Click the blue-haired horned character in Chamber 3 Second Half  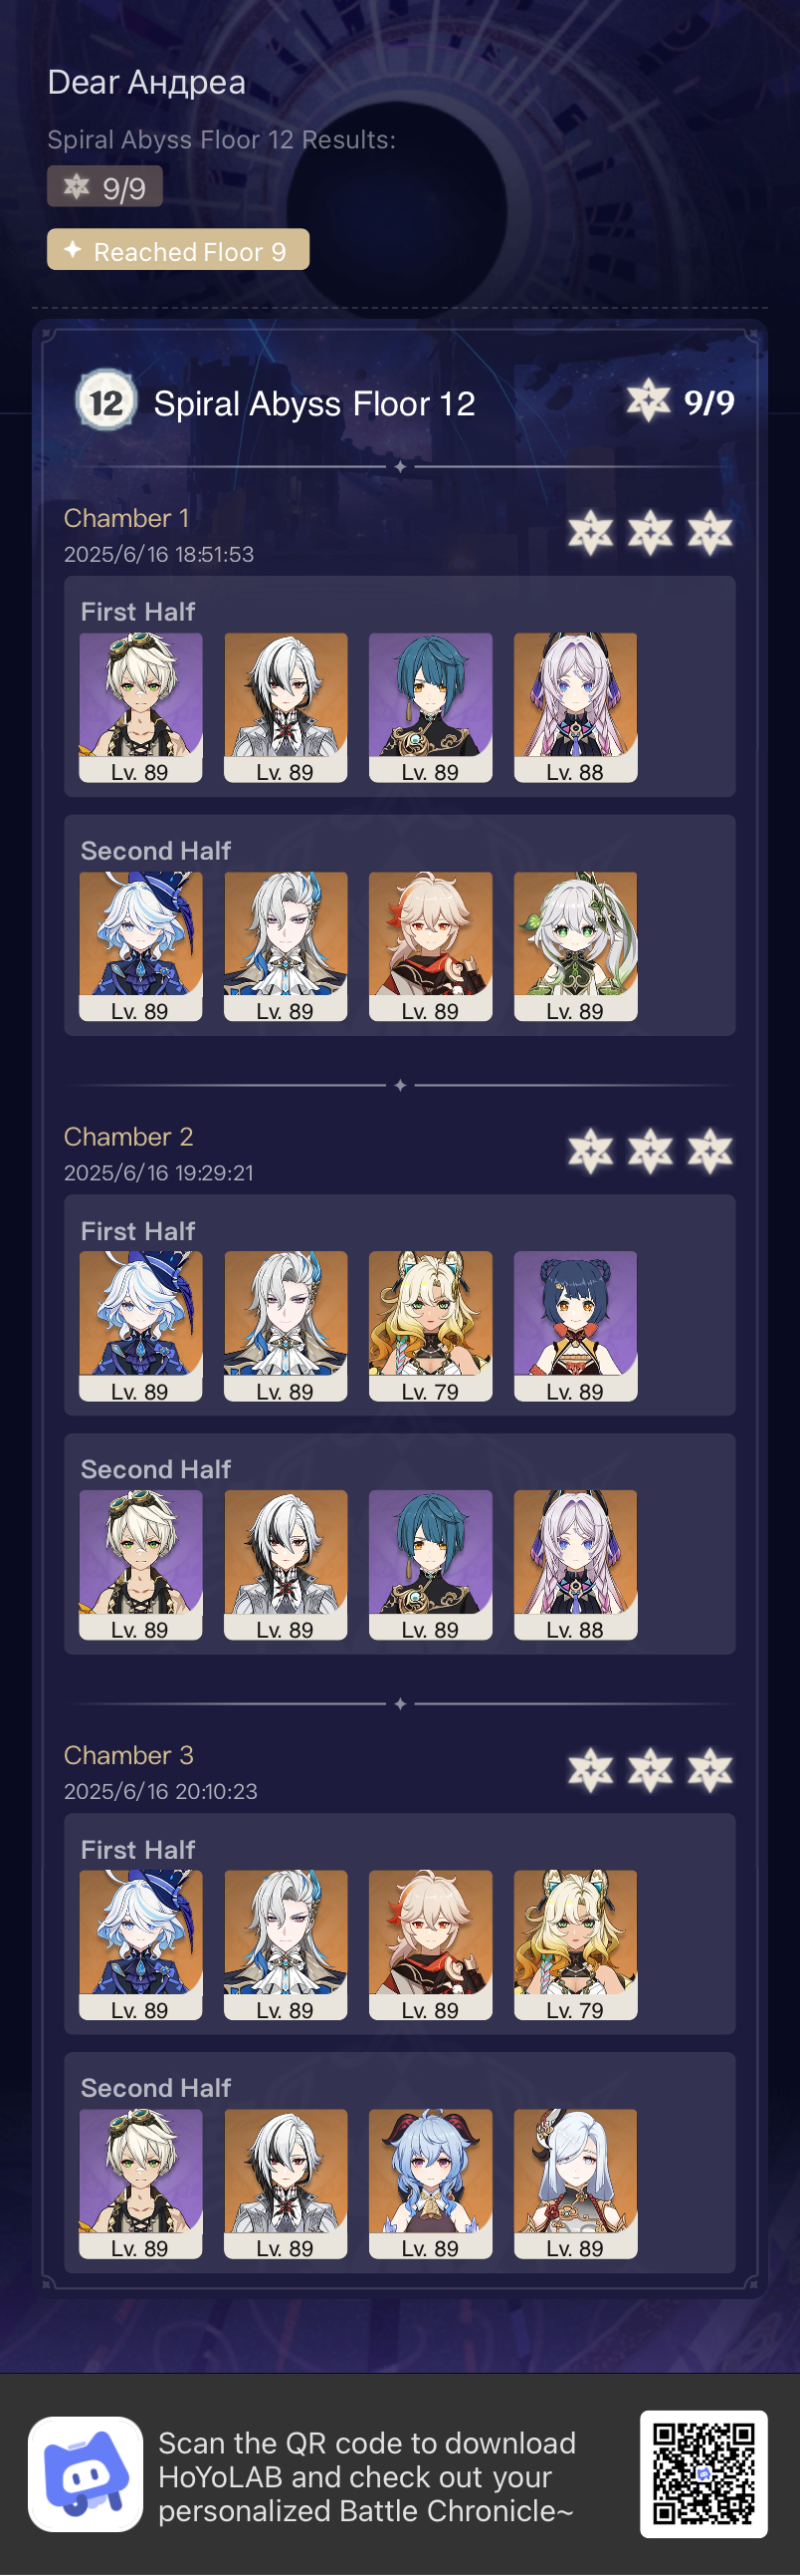coord(431,2184)
